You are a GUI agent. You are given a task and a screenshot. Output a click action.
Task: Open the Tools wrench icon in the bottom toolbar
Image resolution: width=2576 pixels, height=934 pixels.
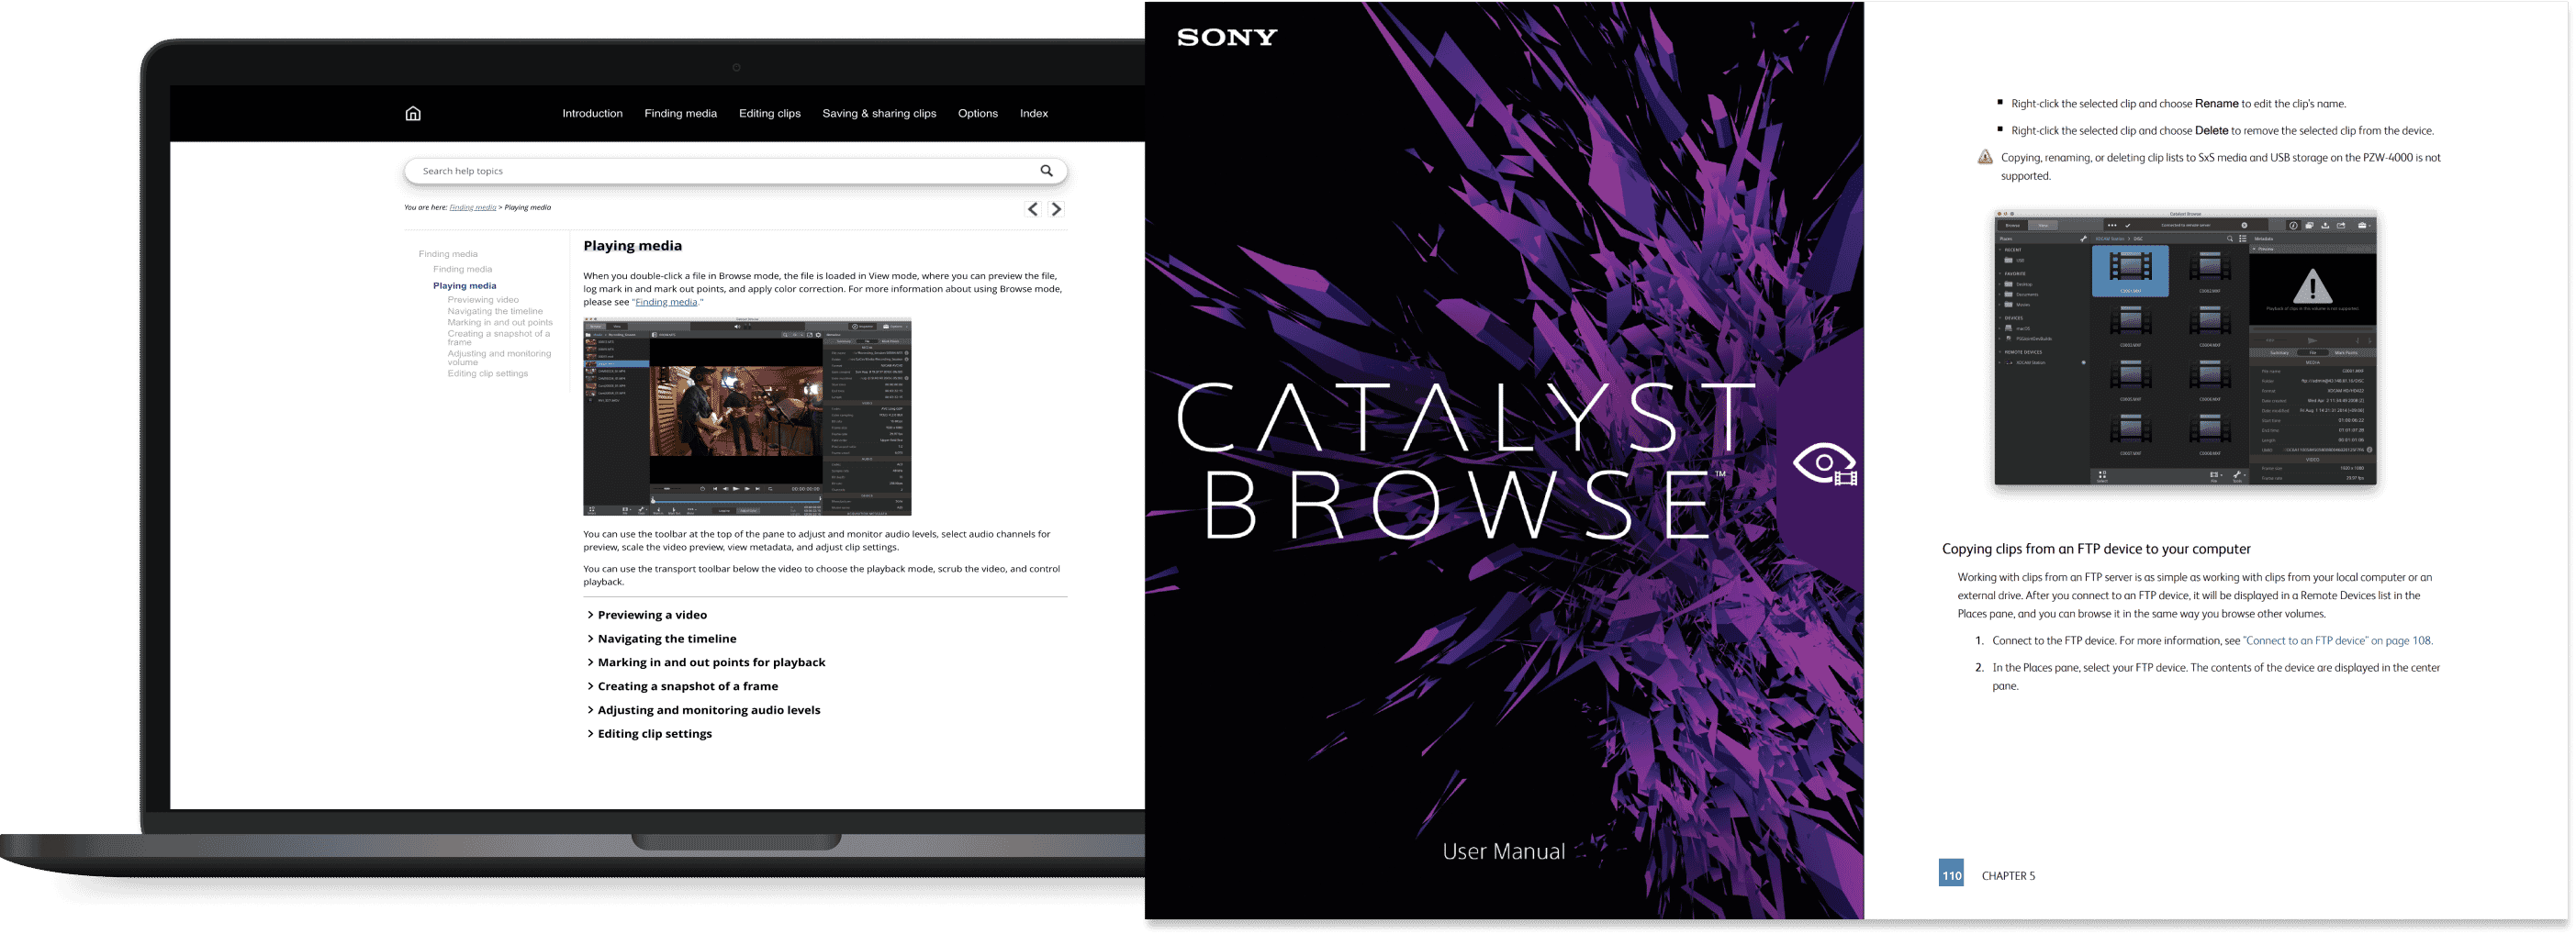(x=2238, y=474)
